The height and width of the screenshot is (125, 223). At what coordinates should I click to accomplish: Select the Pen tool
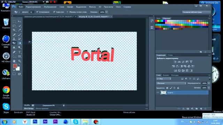[14, 52]
